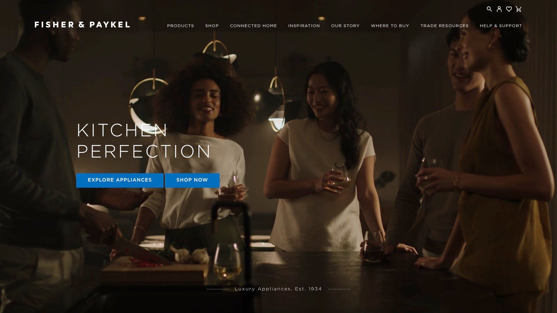This screenshot has height=313, width=557.
Task: Click the Kitchen Perfection headline
Action: 143,141
